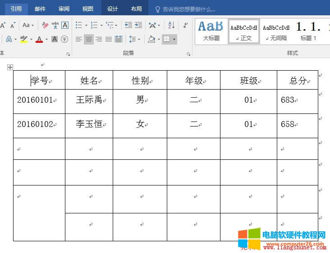The width and height of the screenshot is (330, 253).
Task: Click the Tell Me search box
Action: 185,9
